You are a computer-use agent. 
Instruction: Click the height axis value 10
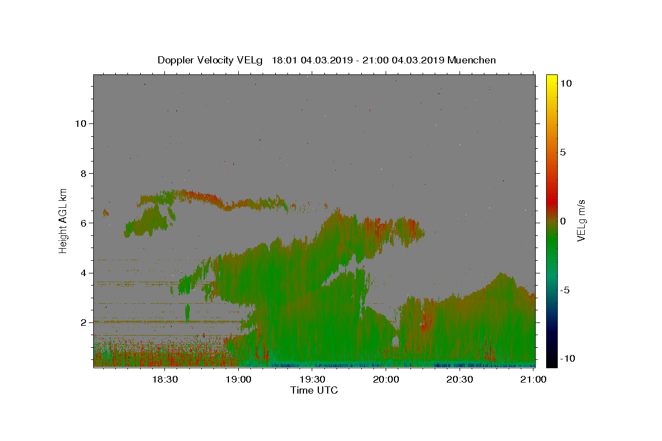[81, 123]
